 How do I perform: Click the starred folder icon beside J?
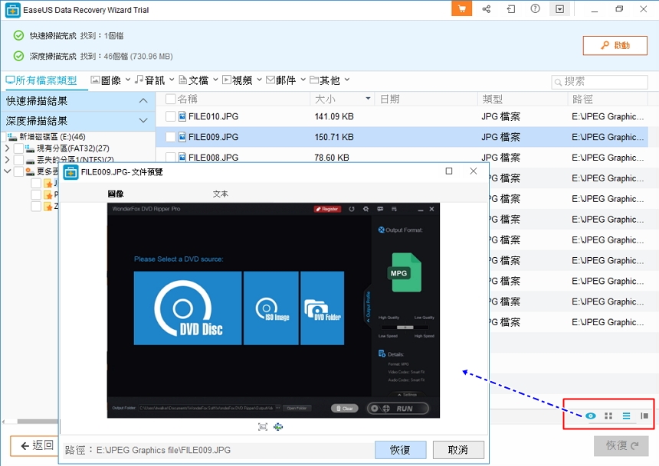[48, 183]
